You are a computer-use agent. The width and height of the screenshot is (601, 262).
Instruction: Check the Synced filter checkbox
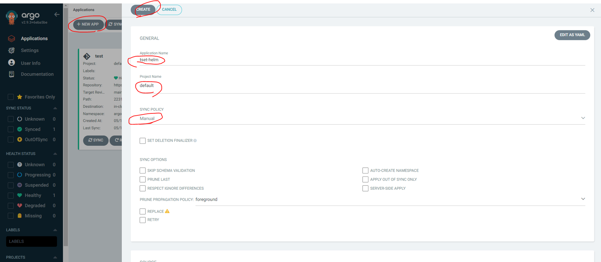click(11, 129)
